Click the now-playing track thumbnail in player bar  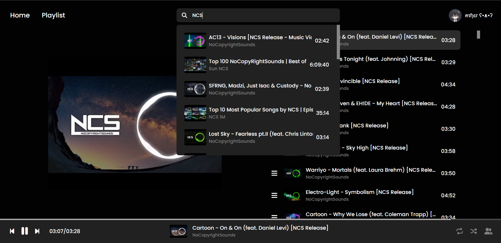click(x=178, y=231)
